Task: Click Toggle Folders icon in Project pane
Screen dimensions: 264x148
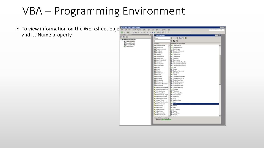Action: 127,37
